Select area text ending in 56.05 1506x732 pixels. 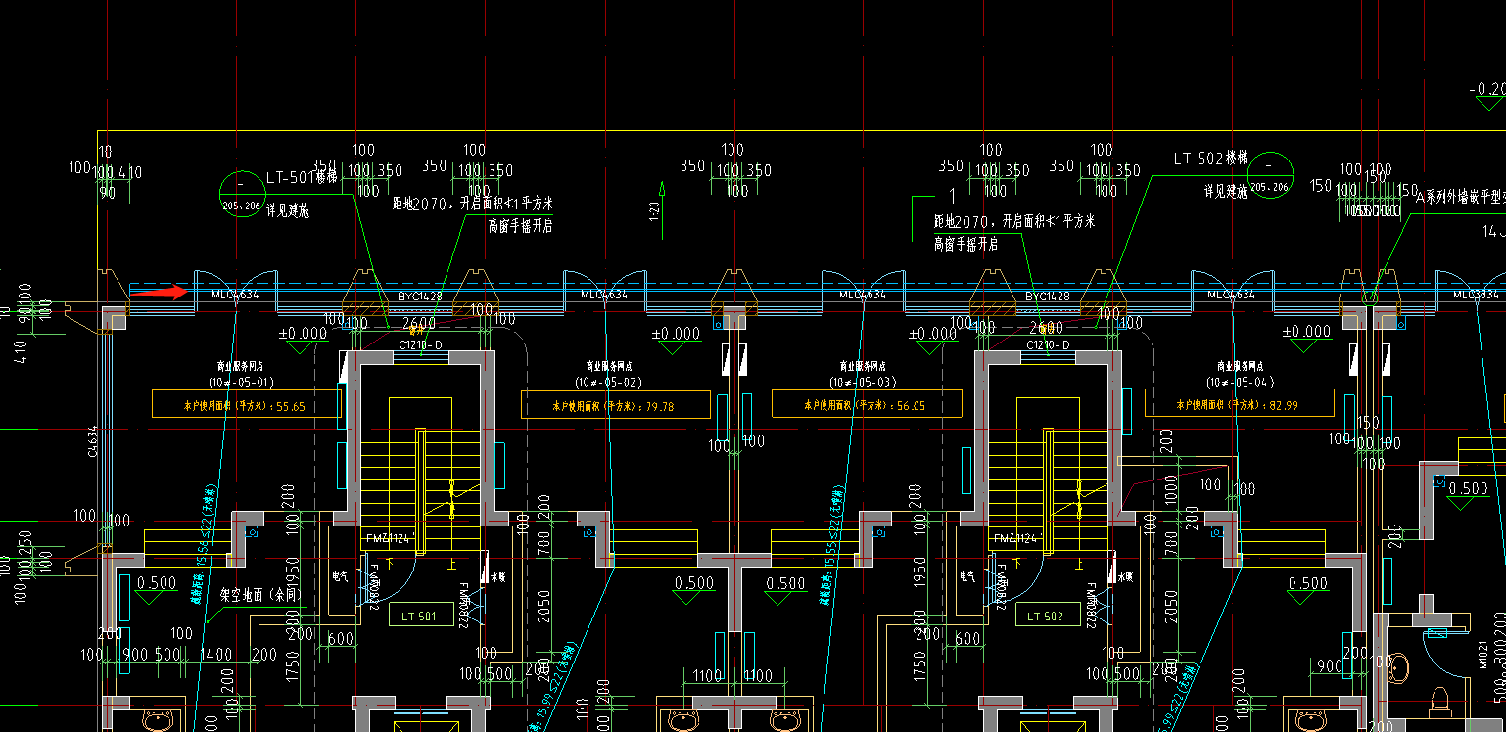click(x=866, y=404)
